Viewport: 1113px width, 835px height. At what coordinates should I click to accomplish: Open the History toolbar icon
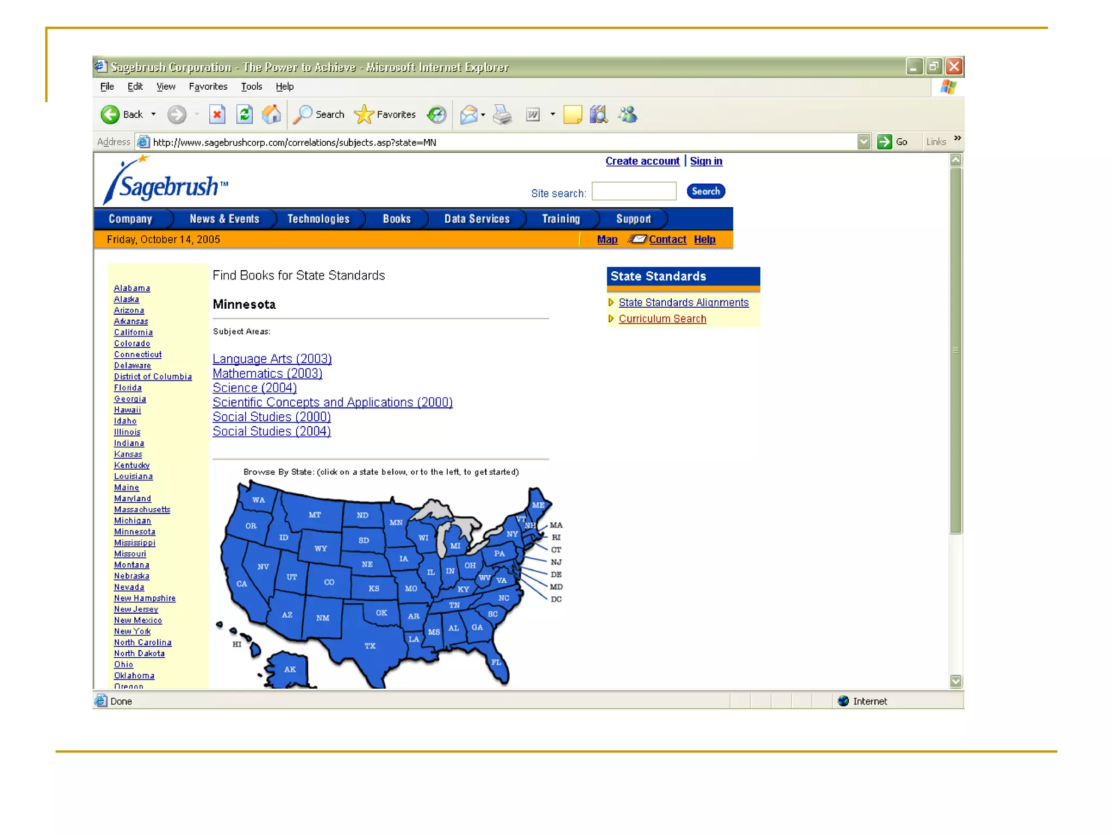click(x=436, y=115)
